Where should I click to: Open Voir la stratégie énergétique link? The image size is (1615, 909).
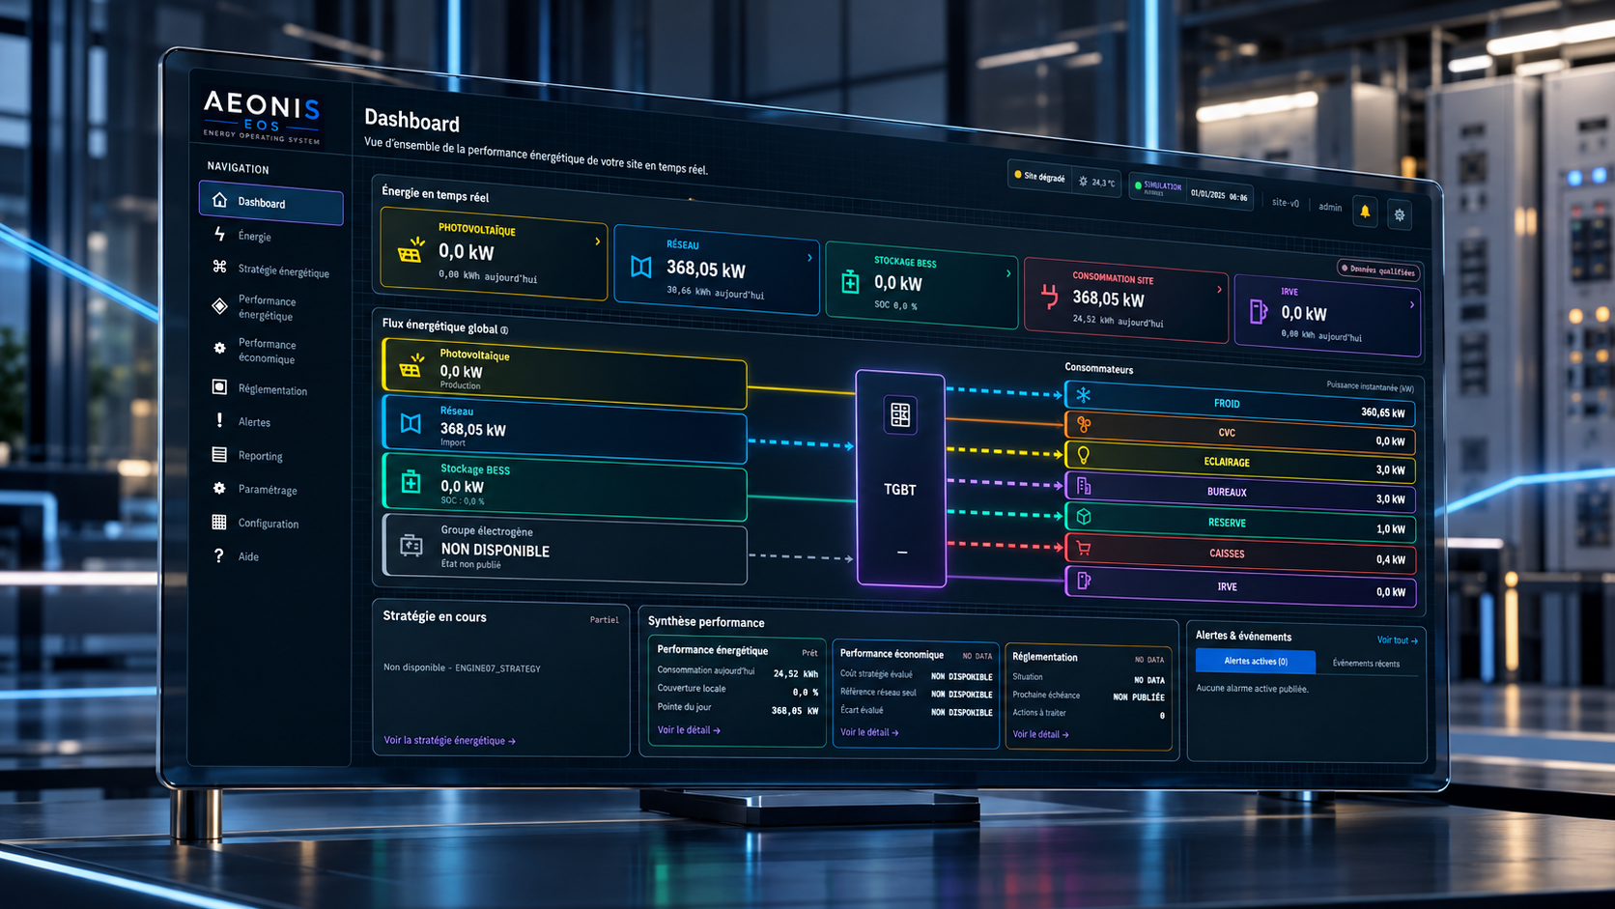tap(449, 740)
